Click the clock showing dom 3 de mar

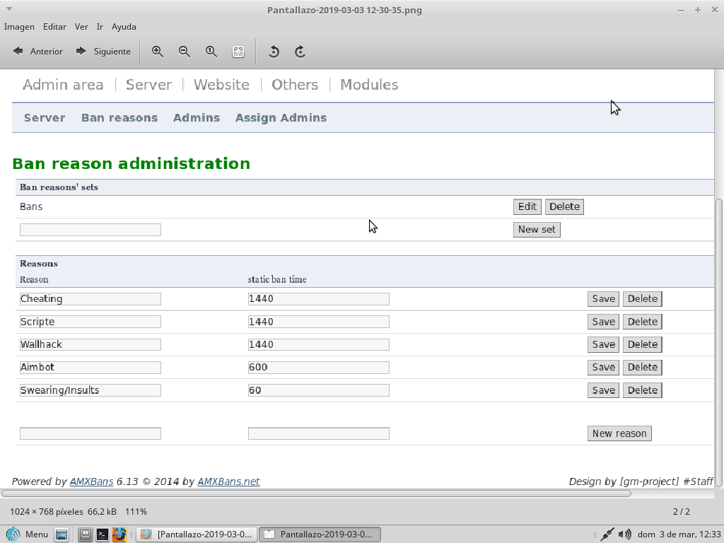(x=679, y=535)
